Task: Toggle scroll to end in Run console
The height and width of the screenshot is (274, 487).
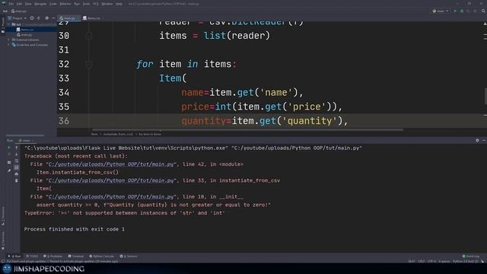Action: coord(17,167)
